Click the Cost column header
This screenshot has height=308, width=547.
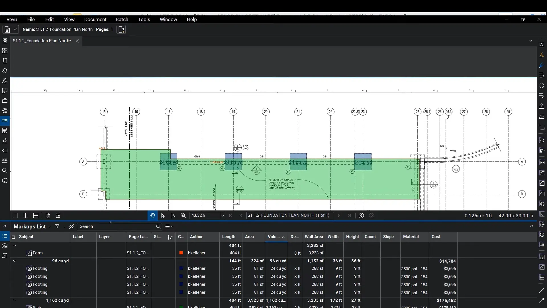(x=436, y=237)
